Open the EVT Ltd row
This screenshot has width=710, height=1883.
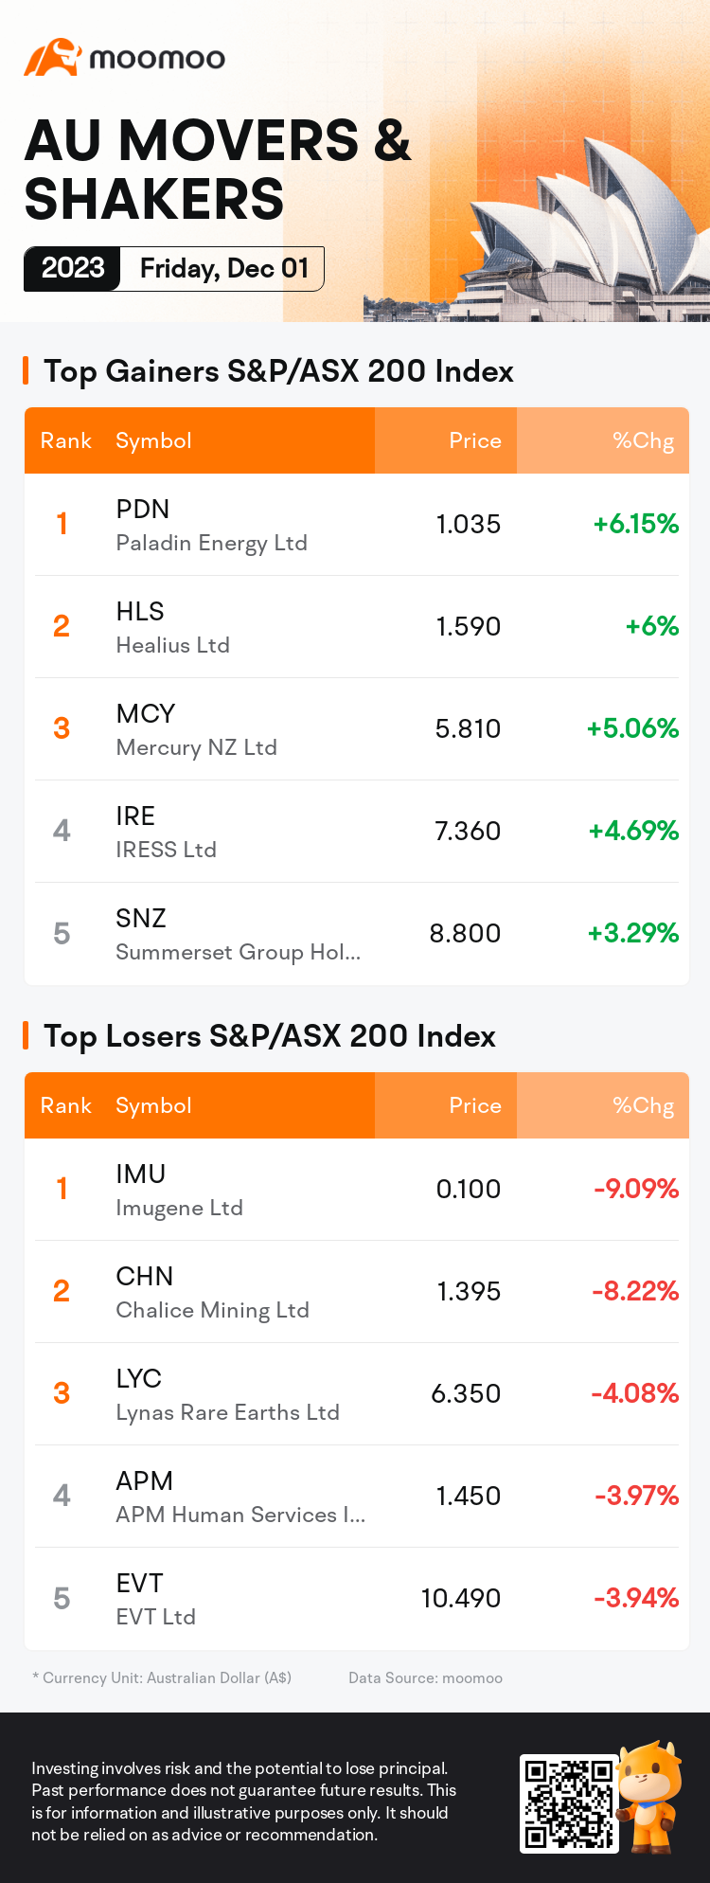(356, 1599)
